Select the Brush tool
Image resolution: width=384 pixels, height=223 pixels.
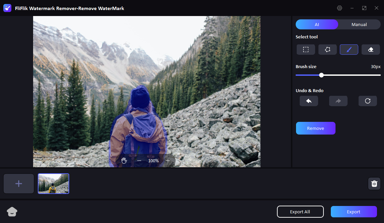(349, 49)
